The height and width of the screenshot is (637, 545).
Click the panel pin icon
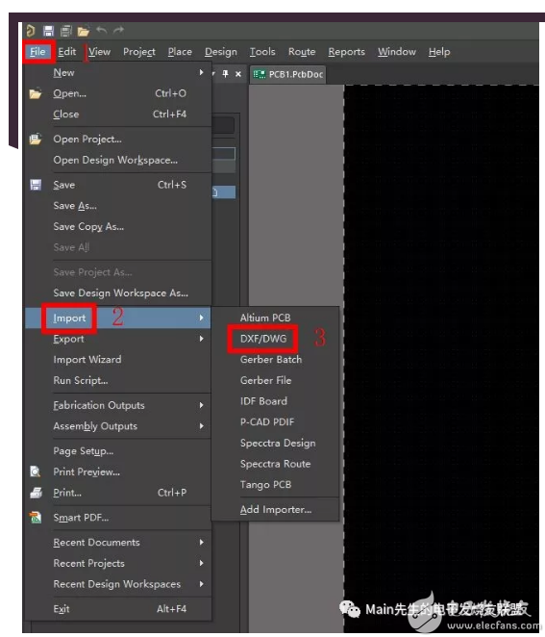coord(225,73)
